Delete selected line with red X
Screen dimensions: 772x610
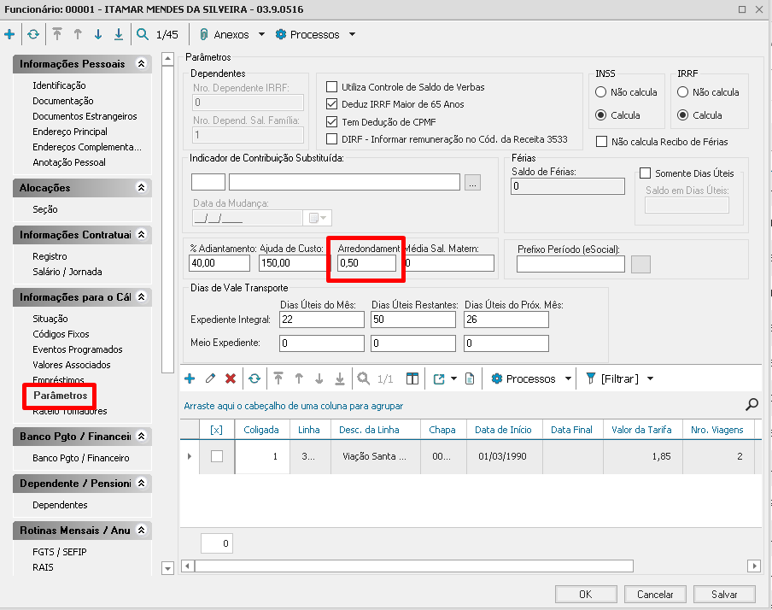tap(231, 378)
